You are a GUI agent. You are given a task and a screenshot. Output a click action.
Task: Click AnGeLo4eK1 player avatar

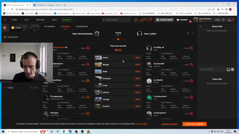[x=149, y=97]
